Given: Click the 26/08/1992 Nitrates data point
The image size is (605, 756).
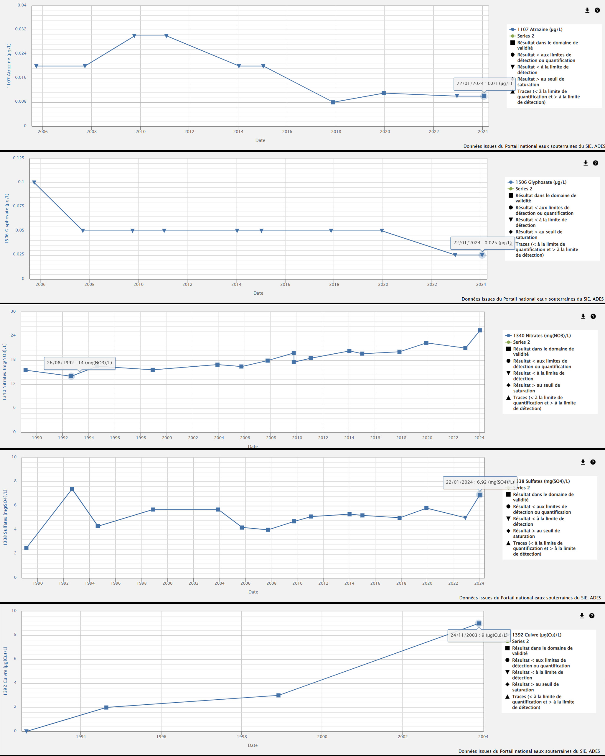Looking at the screenshot, I should tap(71, 376).
